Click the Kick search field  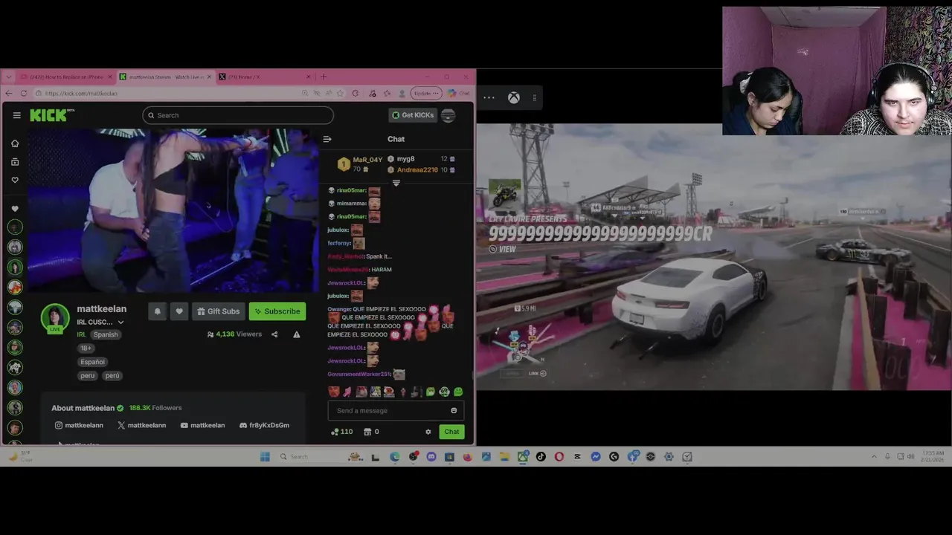[x=238, y=115]
